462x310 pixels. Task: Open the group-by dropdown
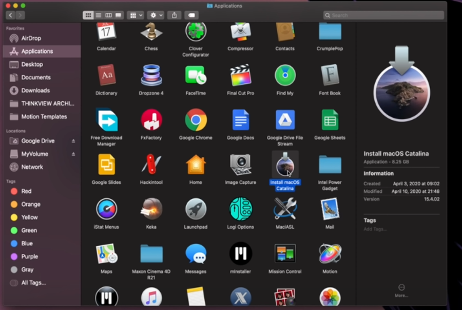(x=136, y=15)
